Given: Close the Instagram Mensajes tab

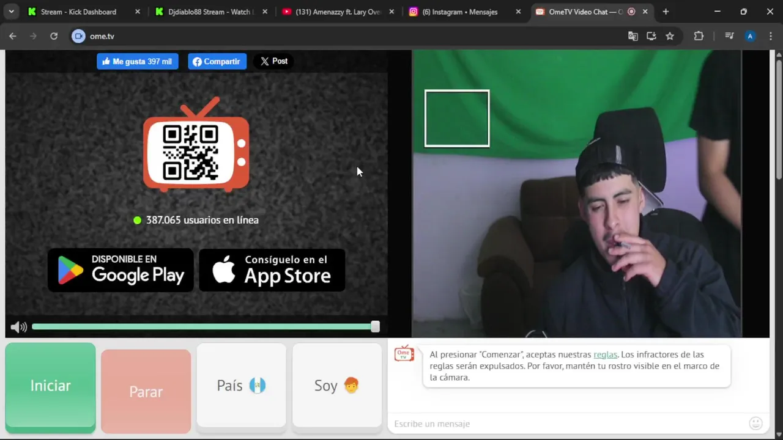Looking at the screenshot, I should point(519,12).
